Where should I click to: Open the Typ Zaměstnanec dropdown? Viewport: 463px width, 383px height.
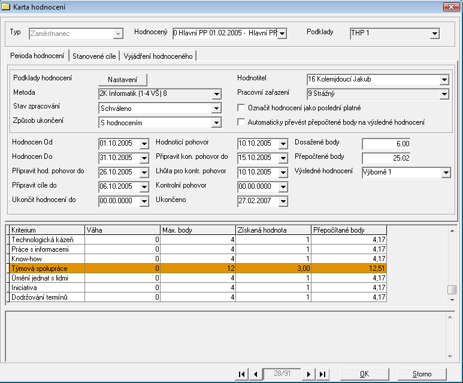[118, 34]
